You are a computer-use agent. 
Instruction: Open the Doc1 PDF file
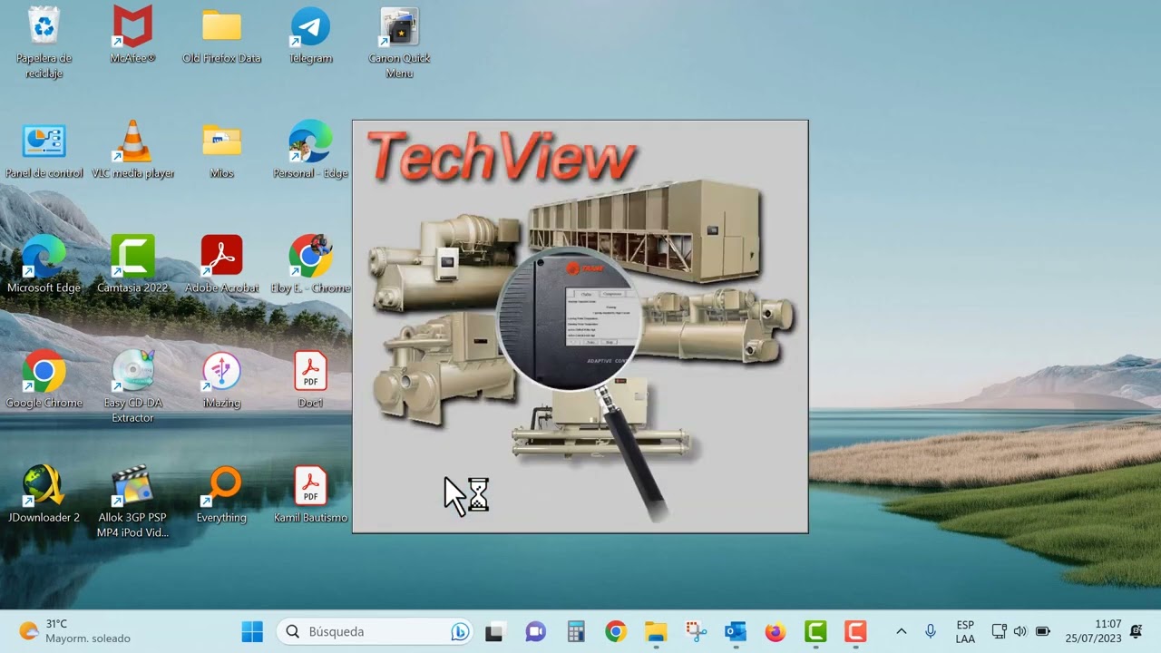[x=310, y=379]
